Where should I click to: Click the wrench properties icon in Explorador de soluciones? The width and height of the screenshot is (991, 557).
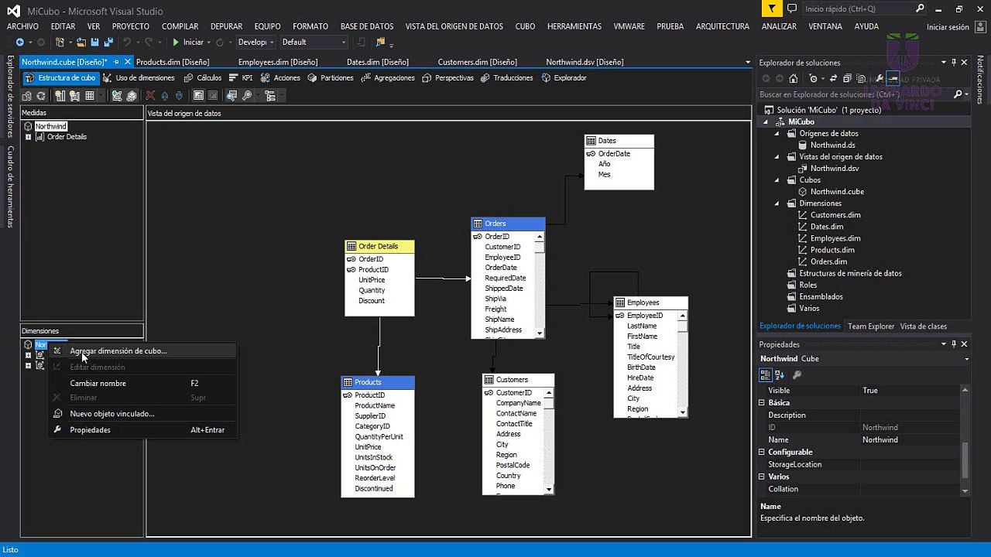879,78
